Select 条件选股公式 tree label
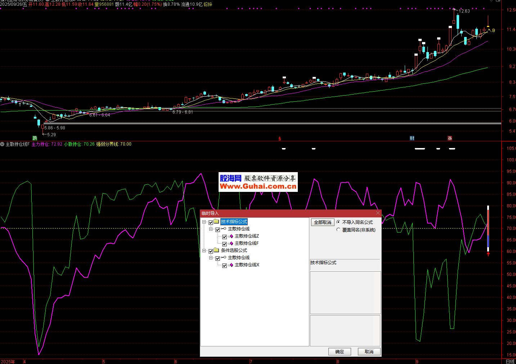Viewport: 516px width, 364px height. click(x=234, y=250)
